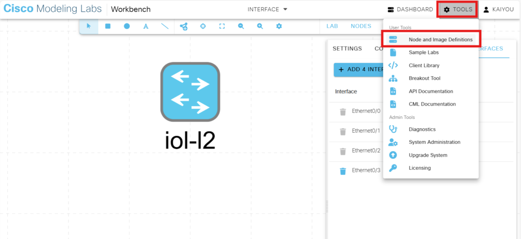Open canvas settings gear in toolbar
The image size is (521, 239).
(x=279, y=26)
